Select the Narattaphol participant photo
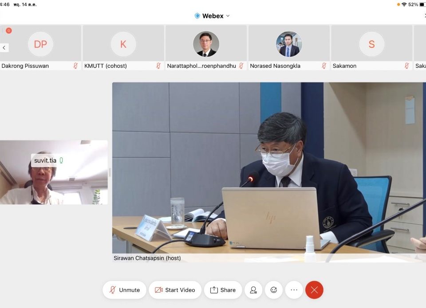The width and height of the screenshot is (426, 308). coord(206,44)
